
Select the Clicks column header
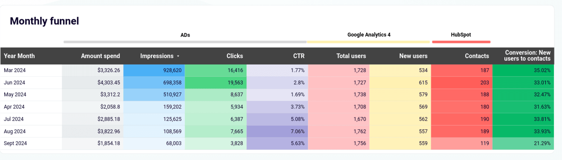[235, 56]
